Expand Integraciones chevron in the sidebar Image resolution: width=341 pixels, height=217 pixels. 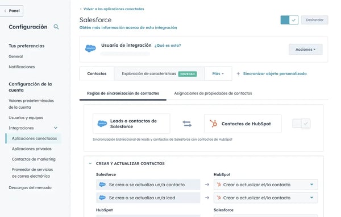pos(56,128)
